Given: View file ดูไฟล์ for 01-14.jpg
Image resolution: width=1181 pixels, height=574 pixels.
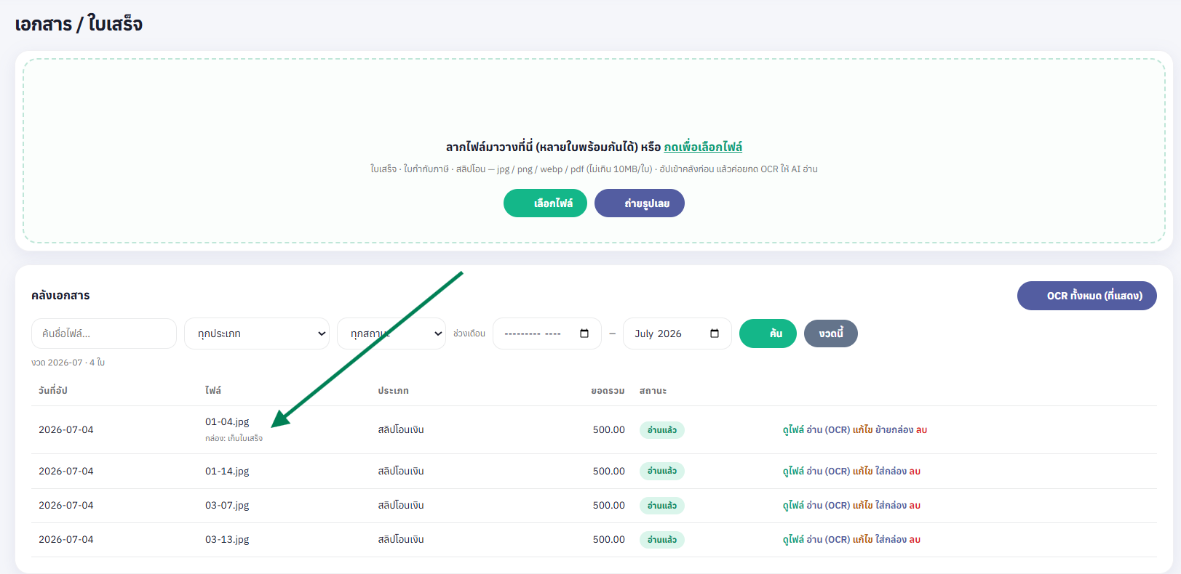Looking at the screenshot, I should 793,472.
